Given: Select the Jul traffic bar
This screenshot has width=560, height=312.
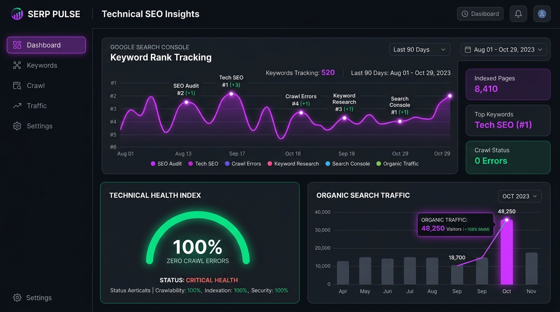Looking at the screenshot, I should tap(410, 271).
